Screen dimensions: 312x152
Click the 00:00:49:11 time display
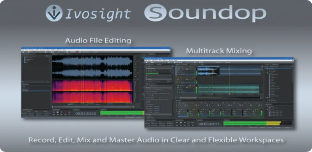click(x=209, y=124)
